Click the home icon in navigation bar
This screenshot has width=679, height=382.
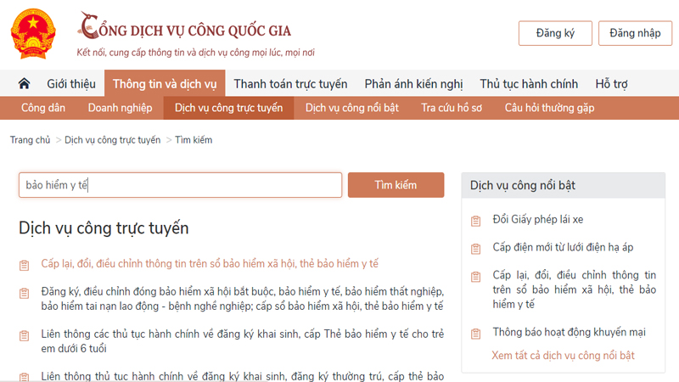[24, 84]
